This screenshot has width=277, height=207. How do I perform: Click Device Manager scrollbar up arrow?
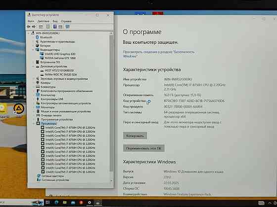click(111, 33)
